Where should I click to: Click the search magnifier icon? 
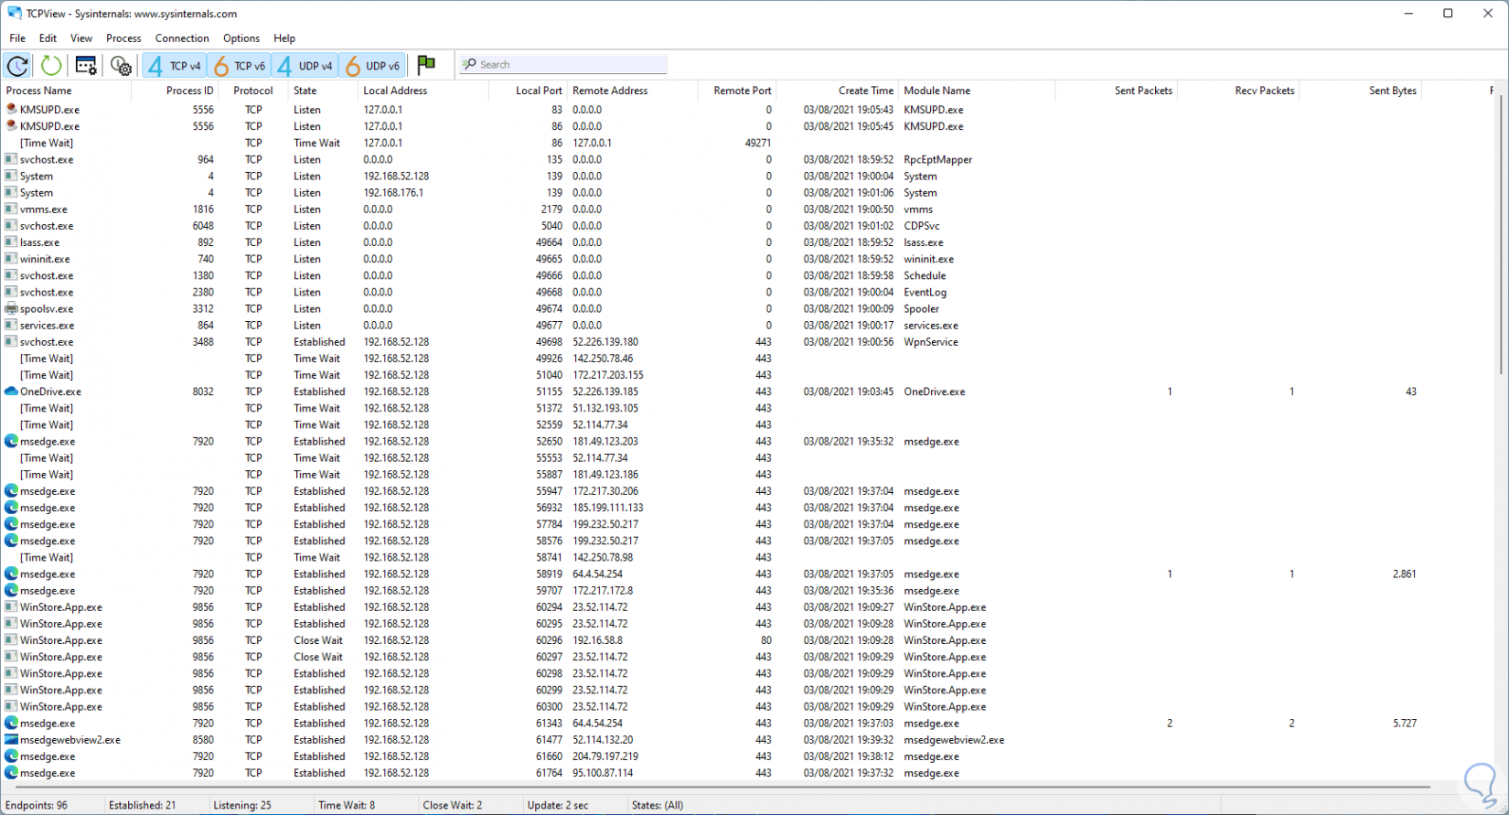(469, 64)
